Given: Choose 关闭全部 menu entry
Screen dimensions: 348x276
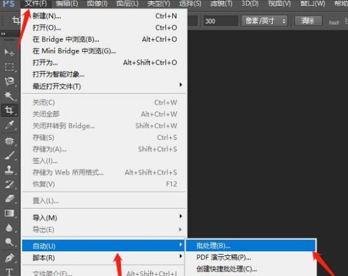Looking at the screenshot, I should click(x=104, y=114).
